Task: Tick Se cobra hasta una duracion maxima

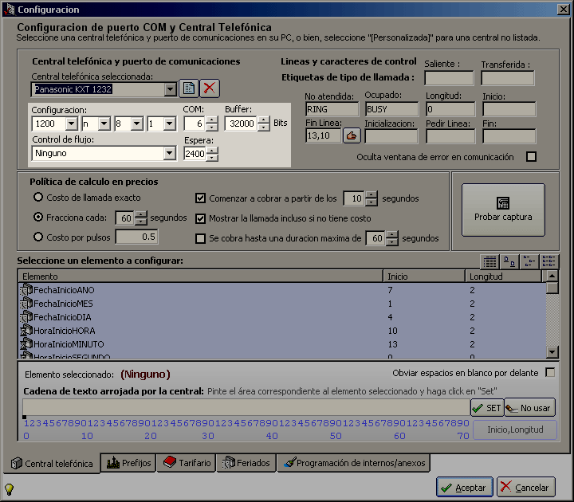Action: 200,238
